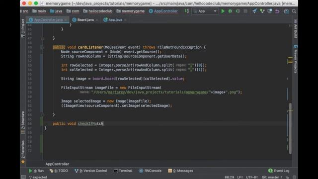Image resolution: width=318 pixels, height=179 pixels.
Task: Close the App.java tab
Action: click(126, 20)
